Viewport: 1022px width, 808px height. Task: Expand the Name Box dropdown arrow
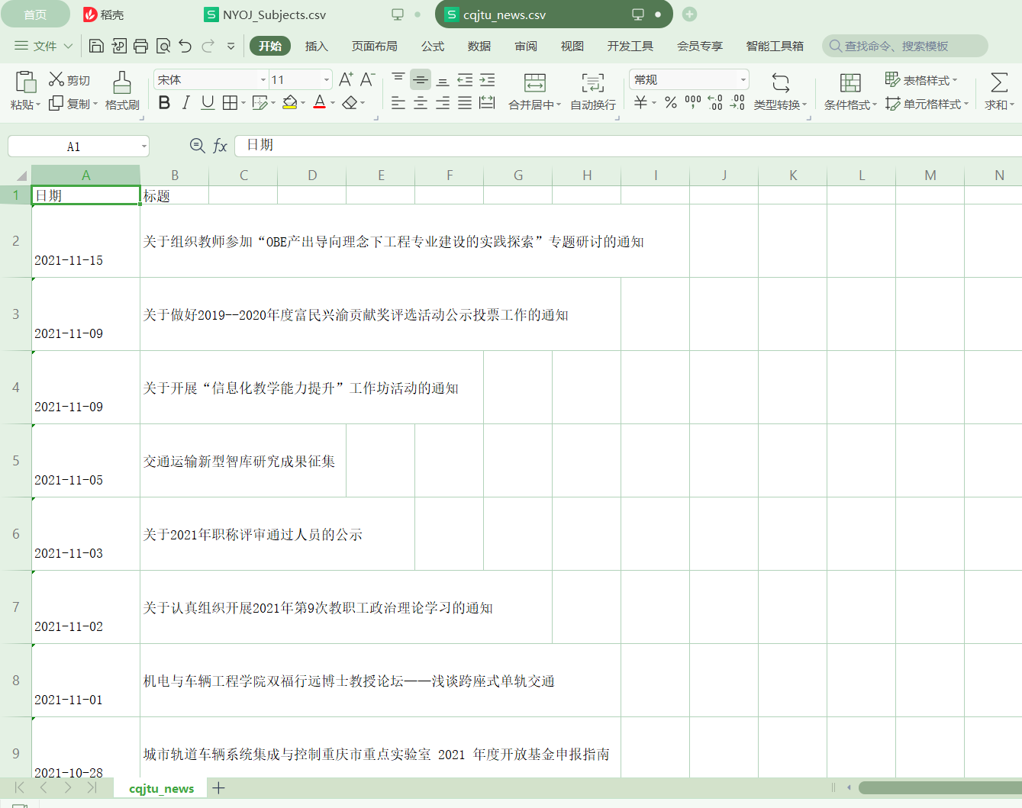tap(143, 146)
